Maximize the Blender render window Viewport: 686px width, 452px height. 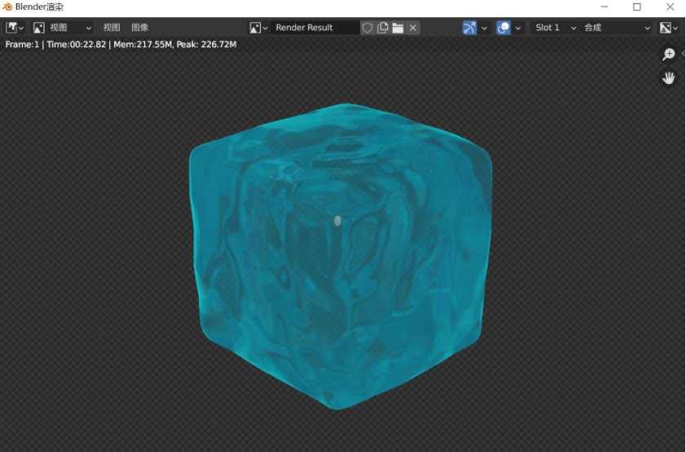637,7
